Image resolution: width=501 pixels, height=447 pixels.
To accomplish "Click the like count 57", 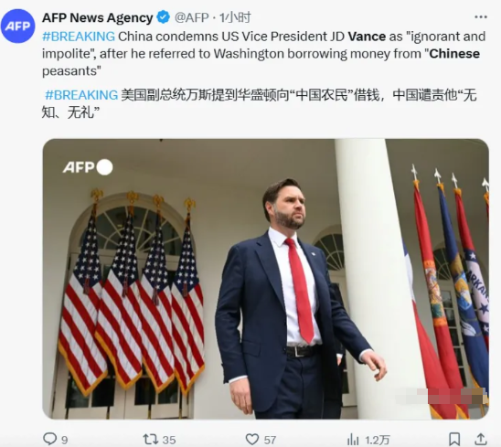I will 270,440.
